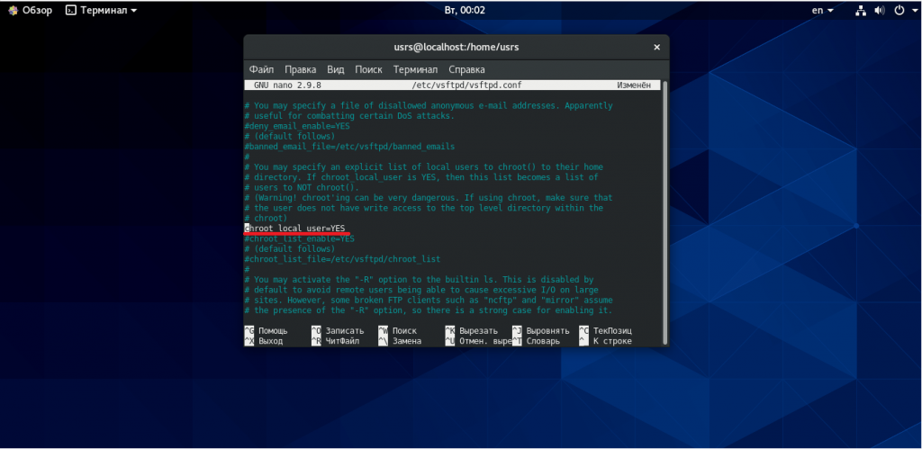Image resolution: width=922 pixels, height=449 pixels.
Task: Click the Изменён status in nano header
Action: click(x=634, y=85)
